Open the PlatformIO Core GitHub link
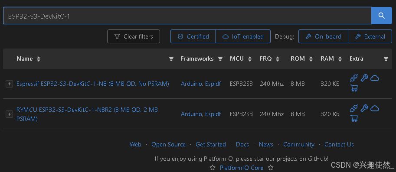396x172 pixels. 242,168
